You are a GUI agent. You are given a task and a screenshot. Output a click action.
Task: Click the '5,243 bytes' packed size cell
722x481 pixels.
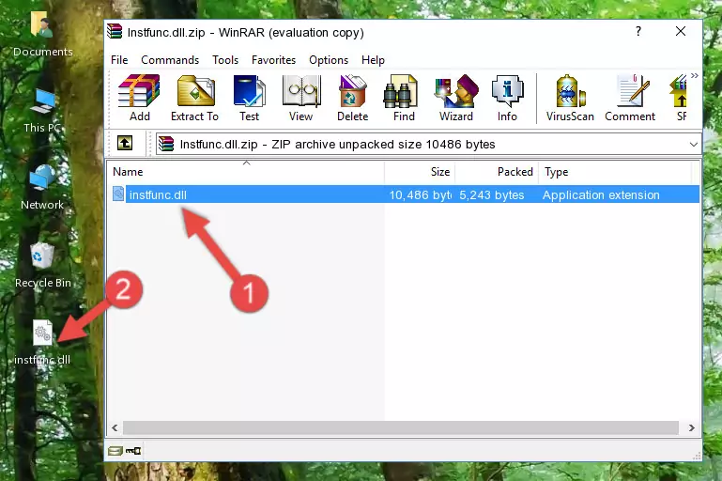tap(492, 194)
